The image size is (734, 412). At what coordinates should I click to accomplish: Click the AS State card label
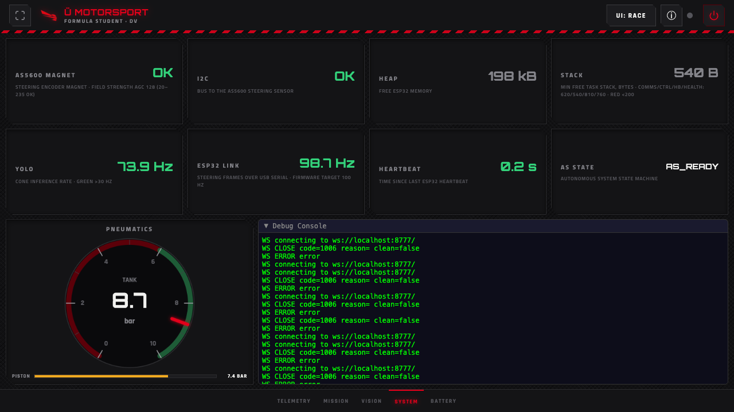[577, 168]
